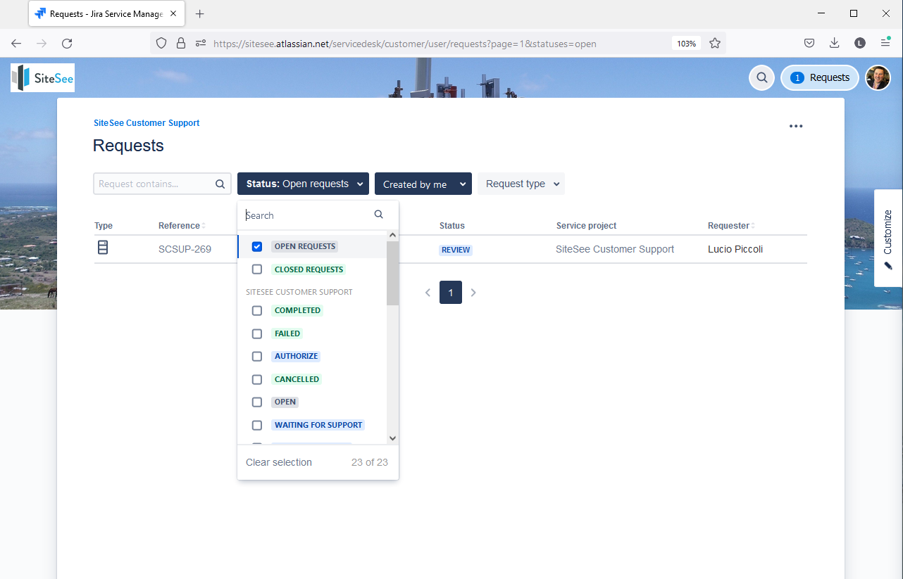Open the new tab plus button
903x579 pixels.
[200, 14]
